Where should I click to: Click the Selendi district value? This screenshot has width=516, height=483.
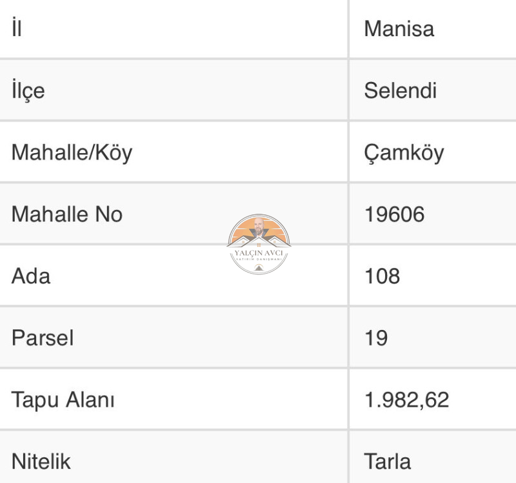click(x=400, y=90)
